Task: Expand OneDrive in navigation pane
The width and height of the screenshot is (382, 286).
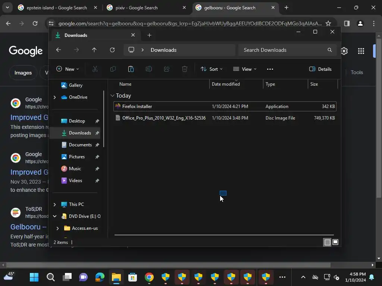Action: coord(54,97)
